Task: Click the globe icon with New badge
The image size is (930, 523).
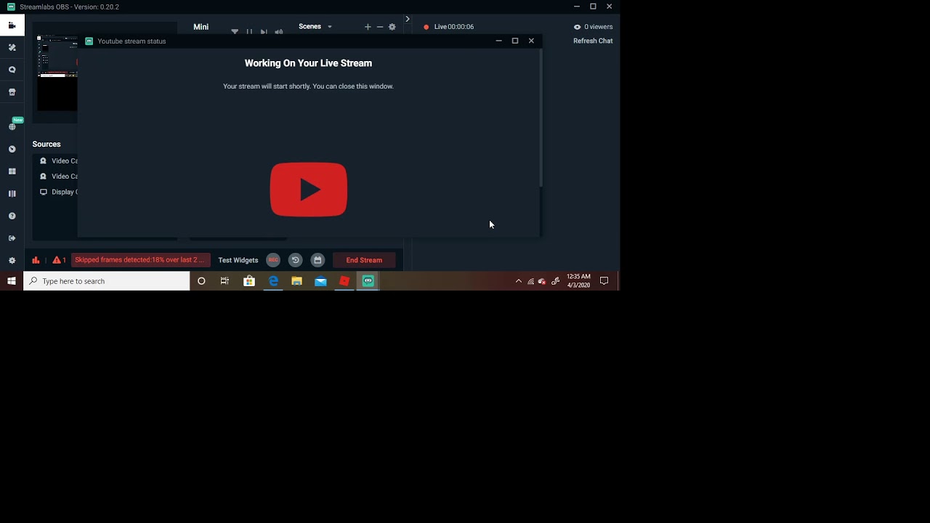Action: [x=12, y=126]
